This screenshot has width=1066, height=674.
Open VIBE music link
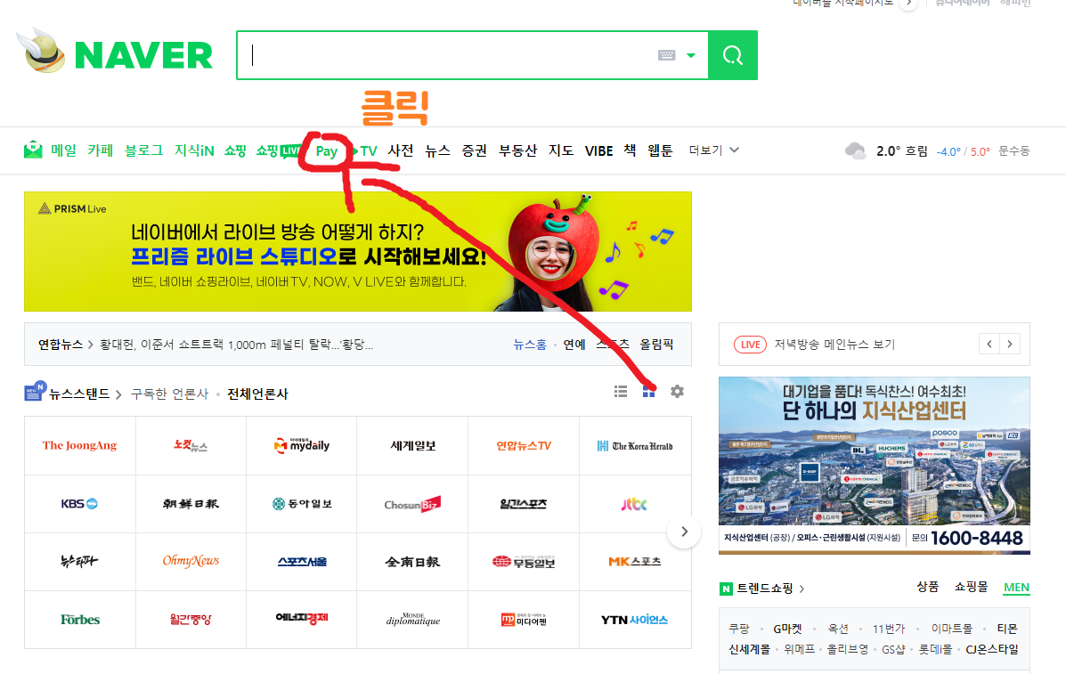click(x=599, y=150)
